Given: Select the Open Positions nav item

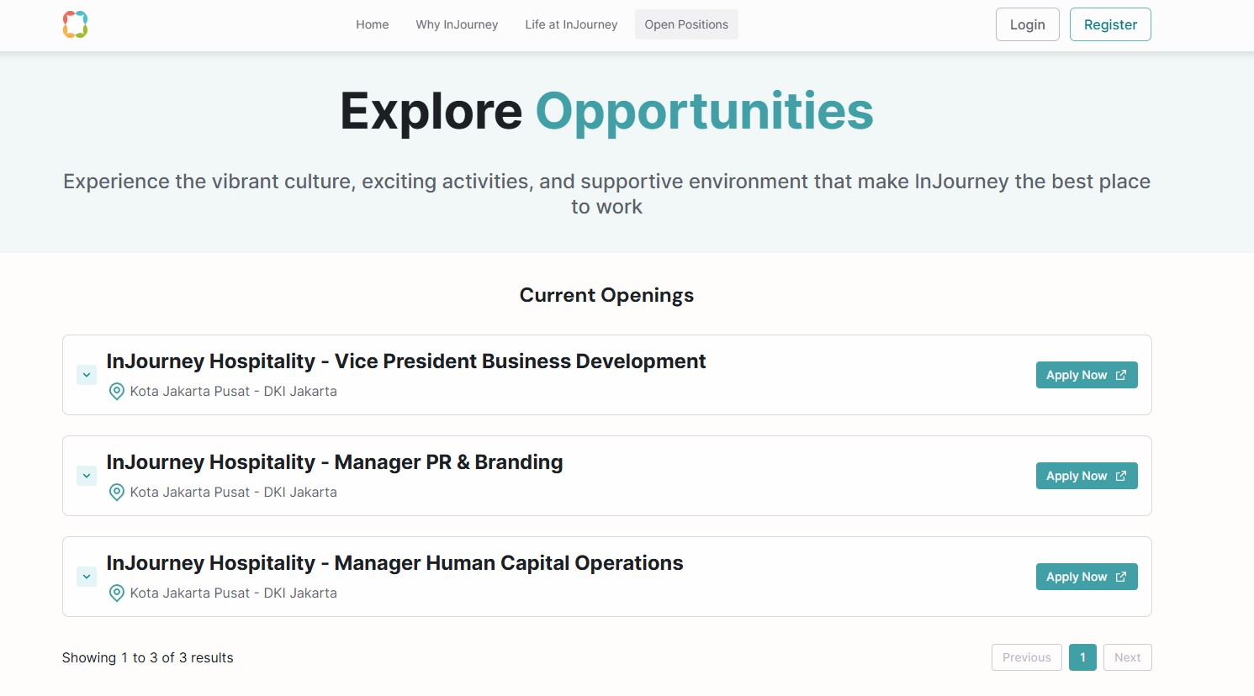Looking at the screenshot, I should (686, 24).
